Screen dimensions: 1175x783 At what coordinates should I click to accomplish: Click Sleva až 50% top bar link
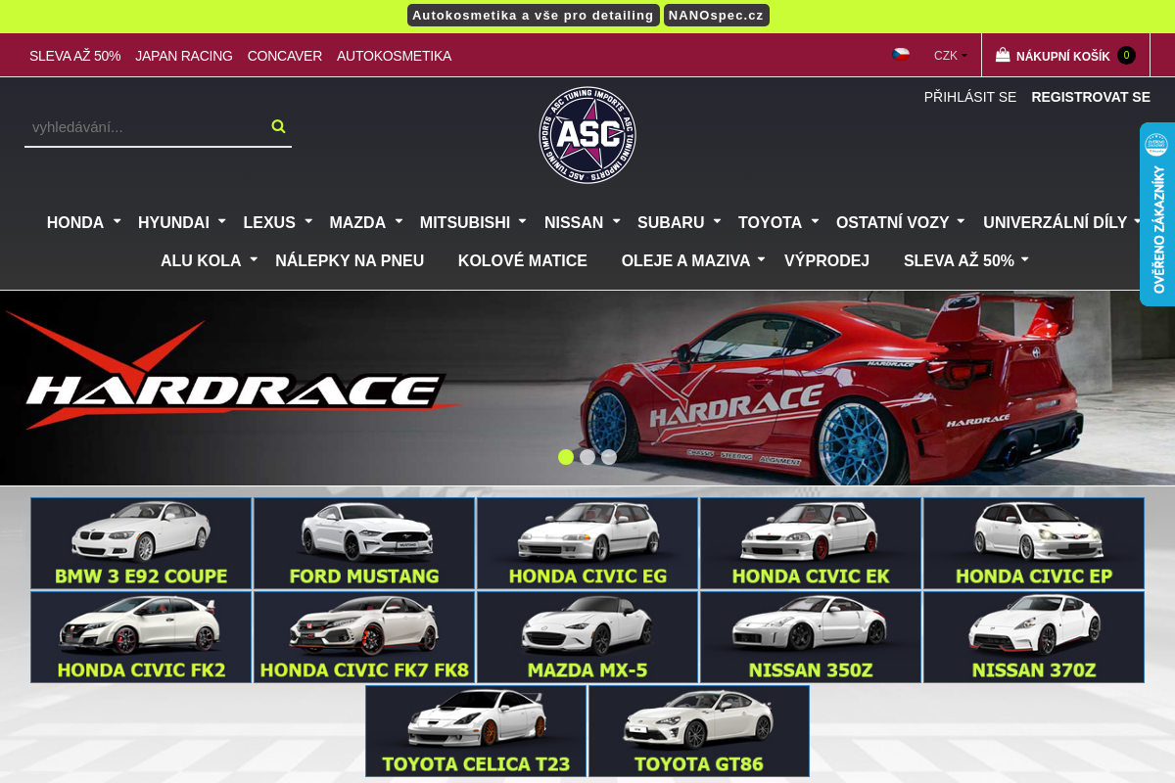click(74, 56)
